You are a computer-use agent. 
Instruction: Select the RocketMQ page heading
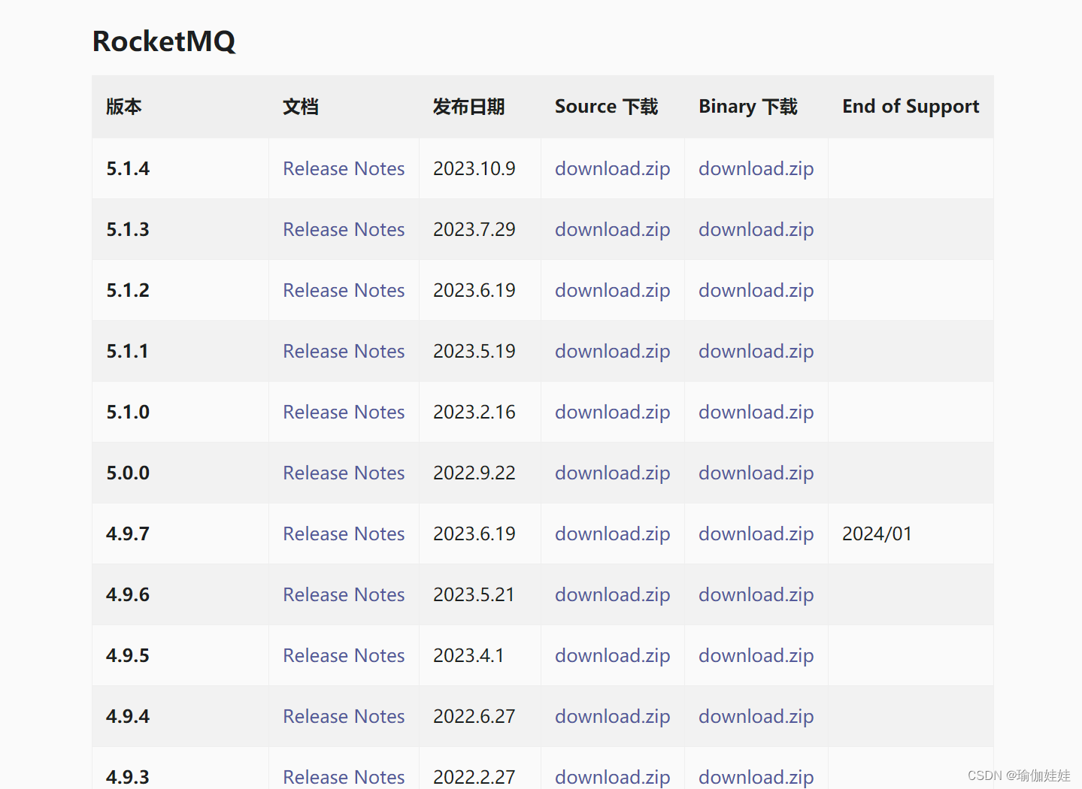tap(164, 41)
